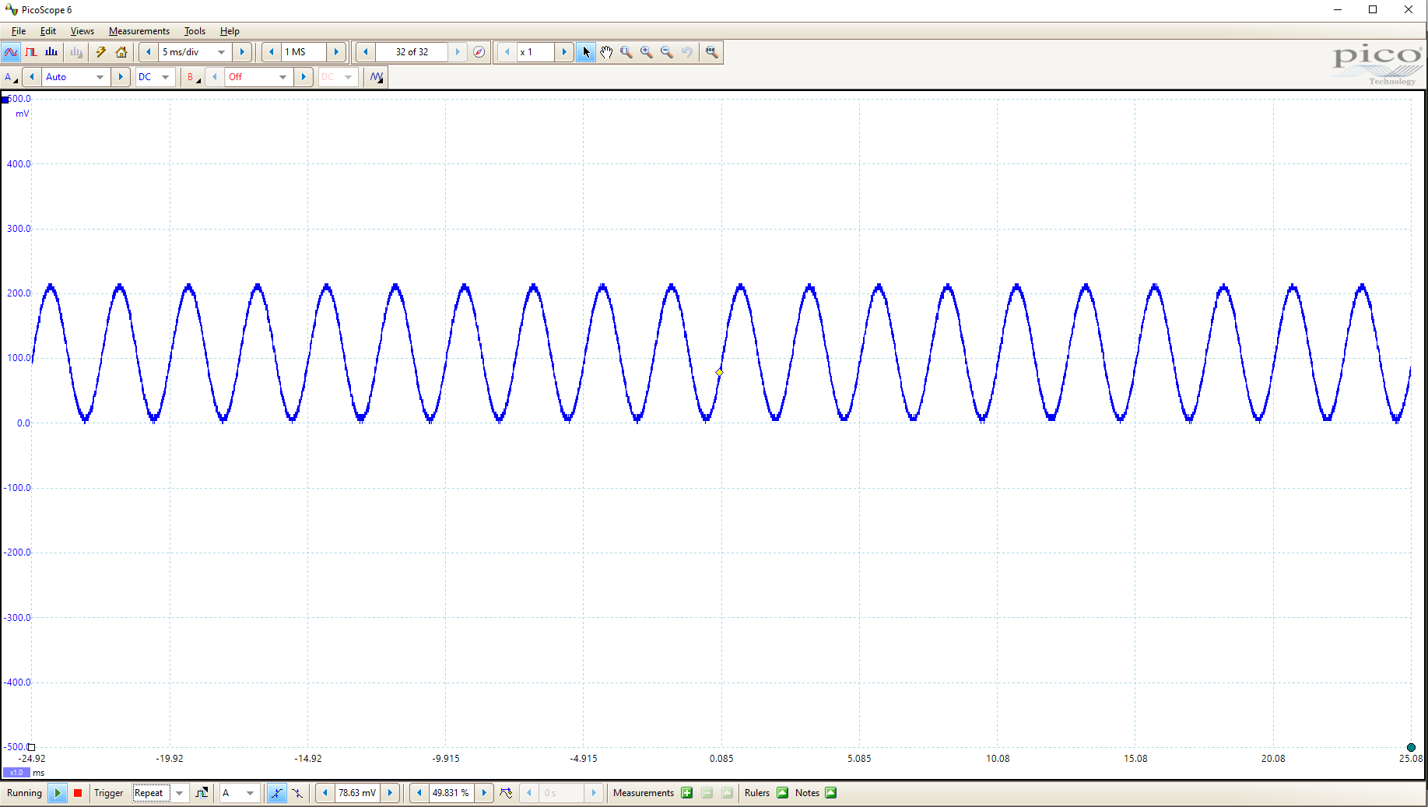Open the trigger mode Repeat dropdown
Image resolution: width=1428 pixels, height=807 pixels.
pyautogui.click(x=179, y=793)
